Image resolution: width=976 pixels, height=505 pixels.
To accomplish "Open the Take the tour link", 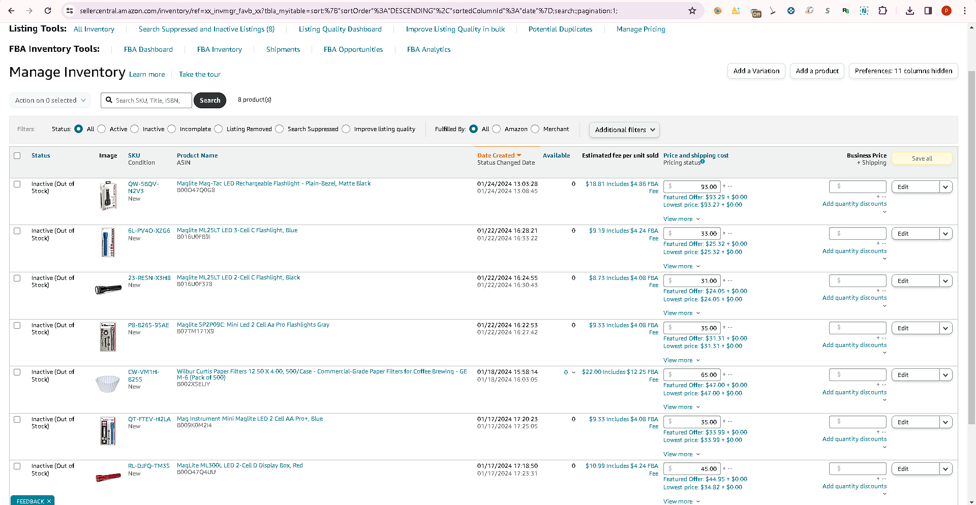I will tap(200, 75).
